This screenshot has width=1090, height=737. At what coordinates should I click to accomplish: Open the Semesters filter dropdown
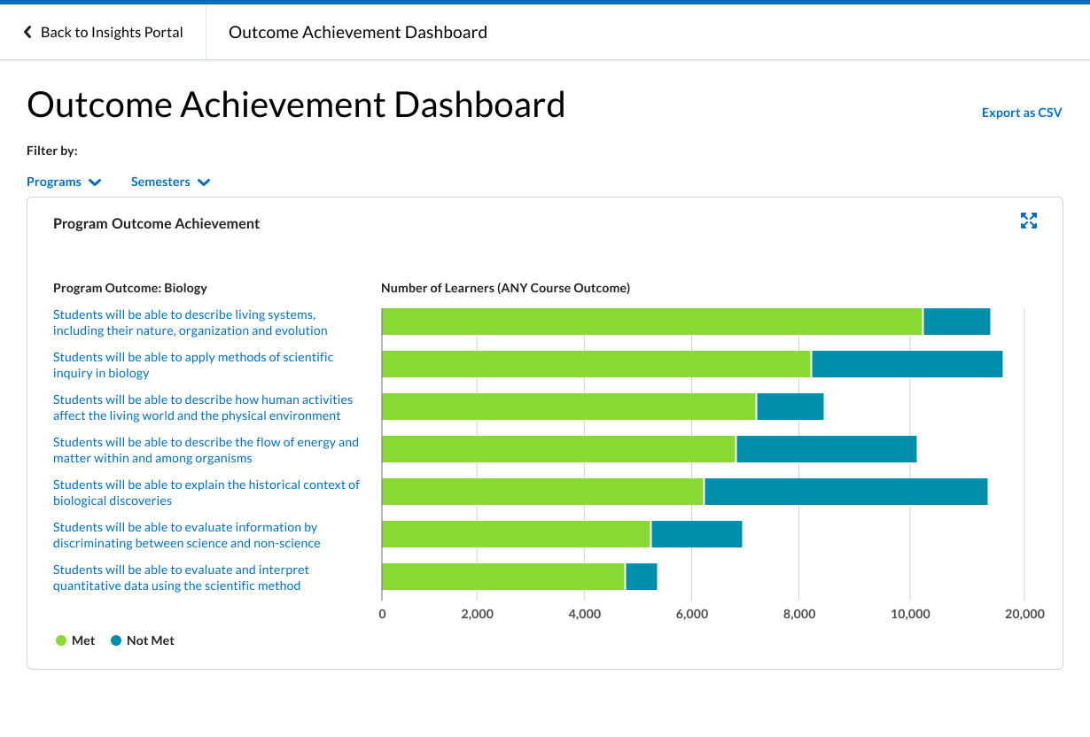[160, 182]
